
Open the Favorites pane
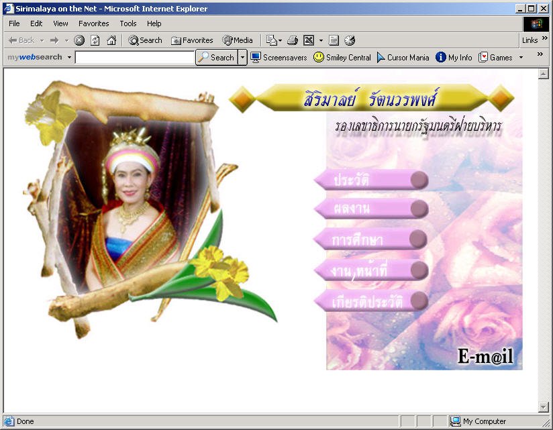192,40
